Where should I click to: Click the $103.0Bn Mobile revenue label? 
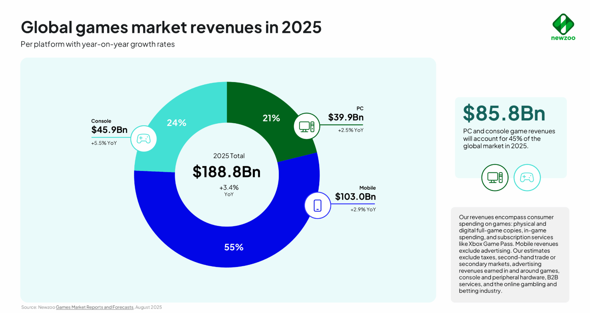click(355, 197)
